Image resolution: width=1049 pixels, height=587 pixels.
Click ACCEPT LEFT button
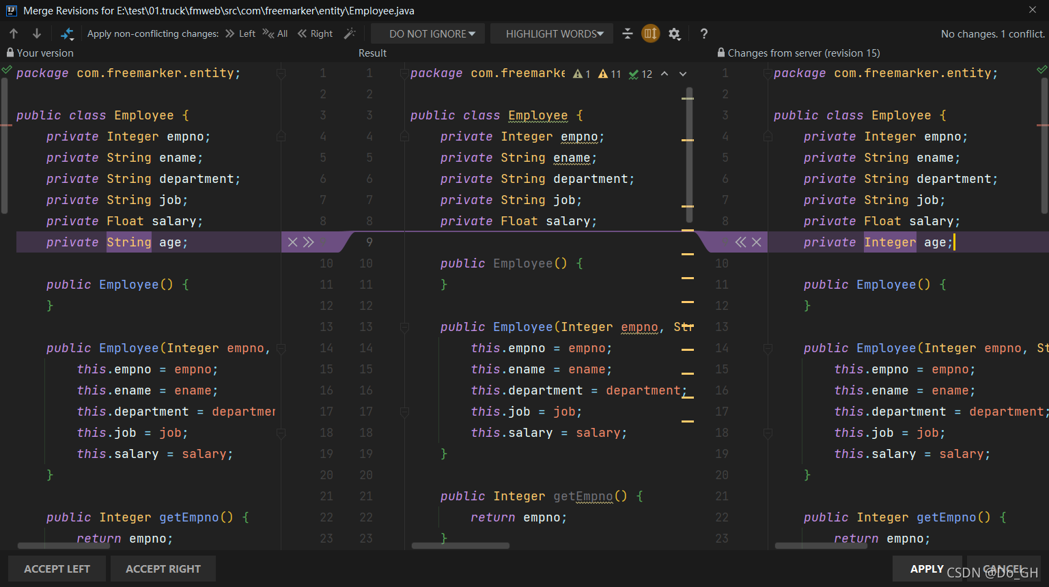coord(57,569)
